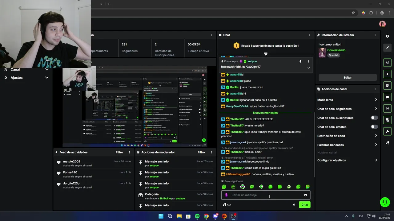Image resolution: width=394 pixels, height=221 pixels.
Task: Open Acciones de moderador three-dot menu
Action: pos(211,152)
